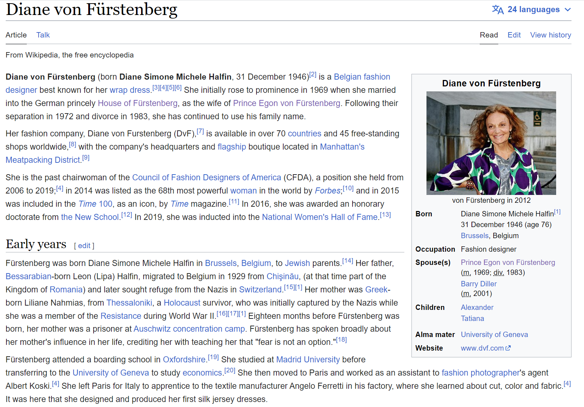
Task: Open Brussels link in the infobox
Action: click(475, 236)
